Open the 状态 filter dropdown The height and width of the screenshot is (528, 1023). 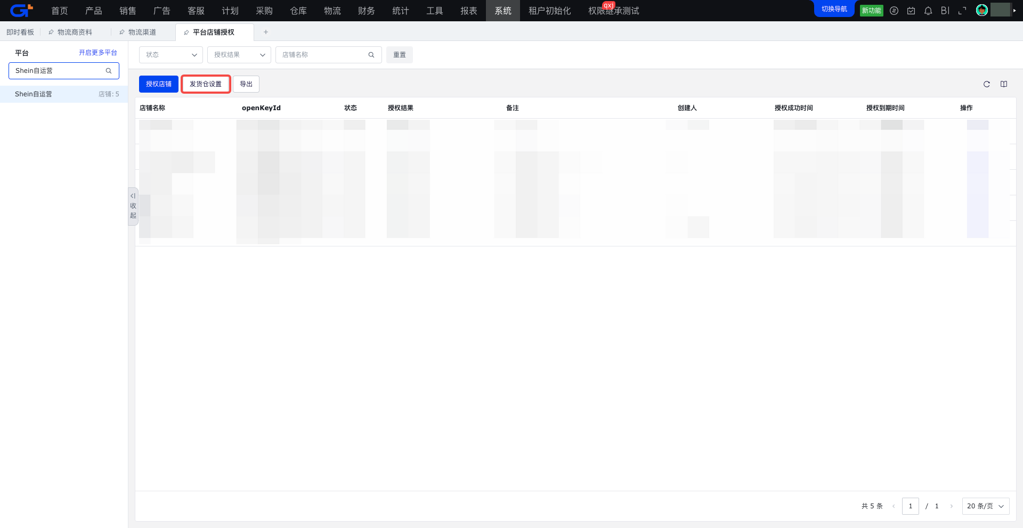[x=171, y=55]
